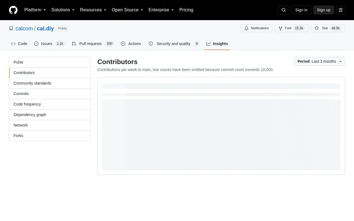Open Commits in the sidebar
354x221 pixels.
[x=50, y=94]
